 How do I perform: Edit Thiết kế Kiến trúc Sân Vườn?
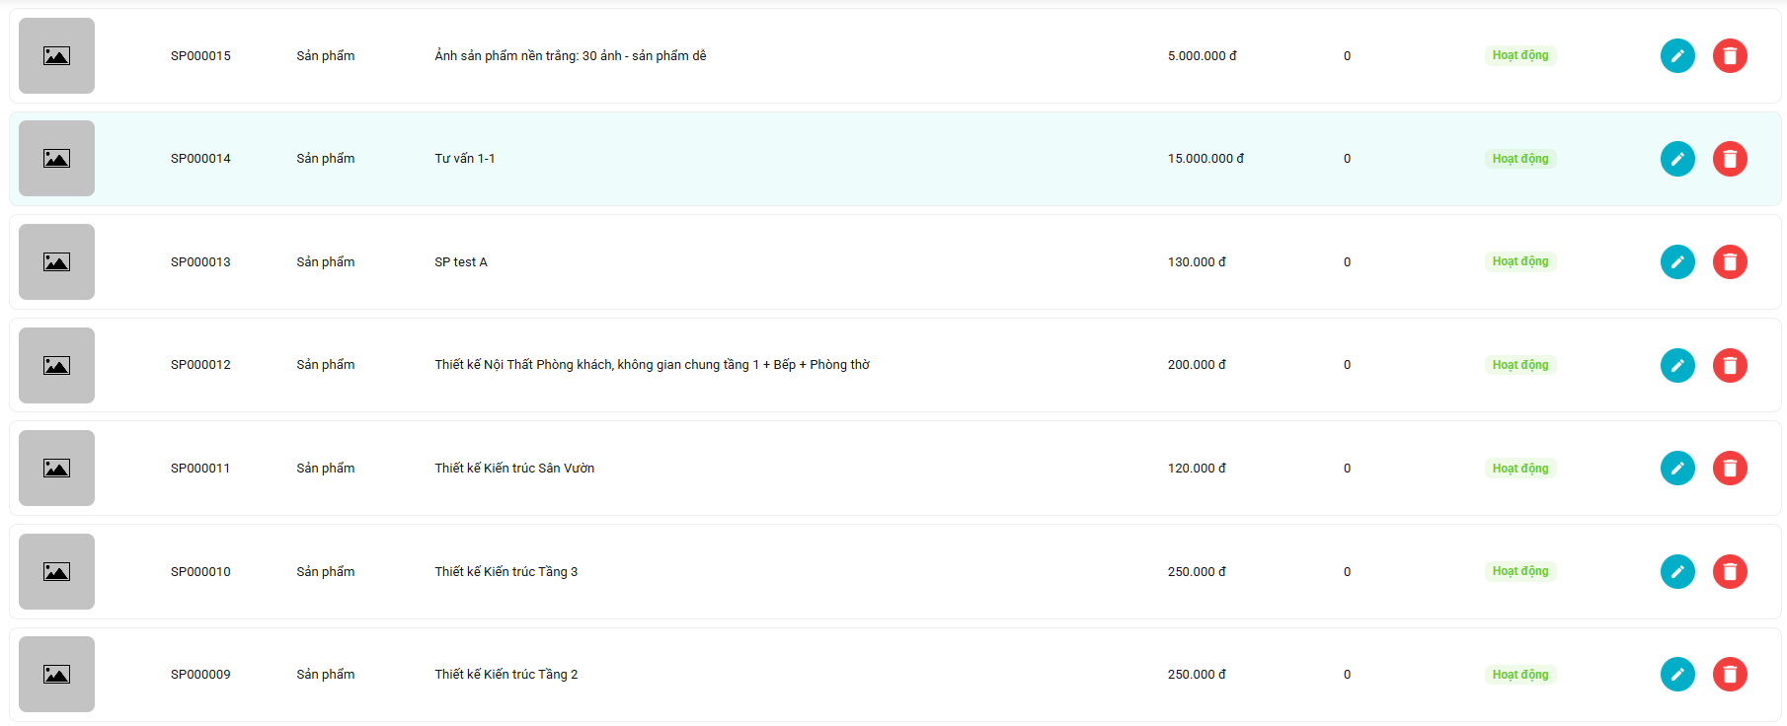[1677, 469]
